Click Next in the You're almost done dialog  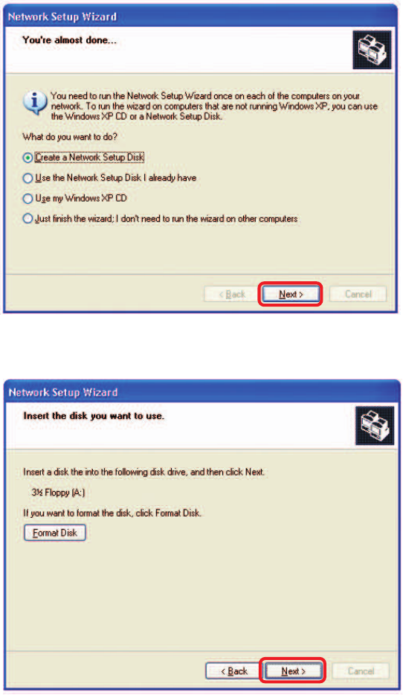coord(291,294)
